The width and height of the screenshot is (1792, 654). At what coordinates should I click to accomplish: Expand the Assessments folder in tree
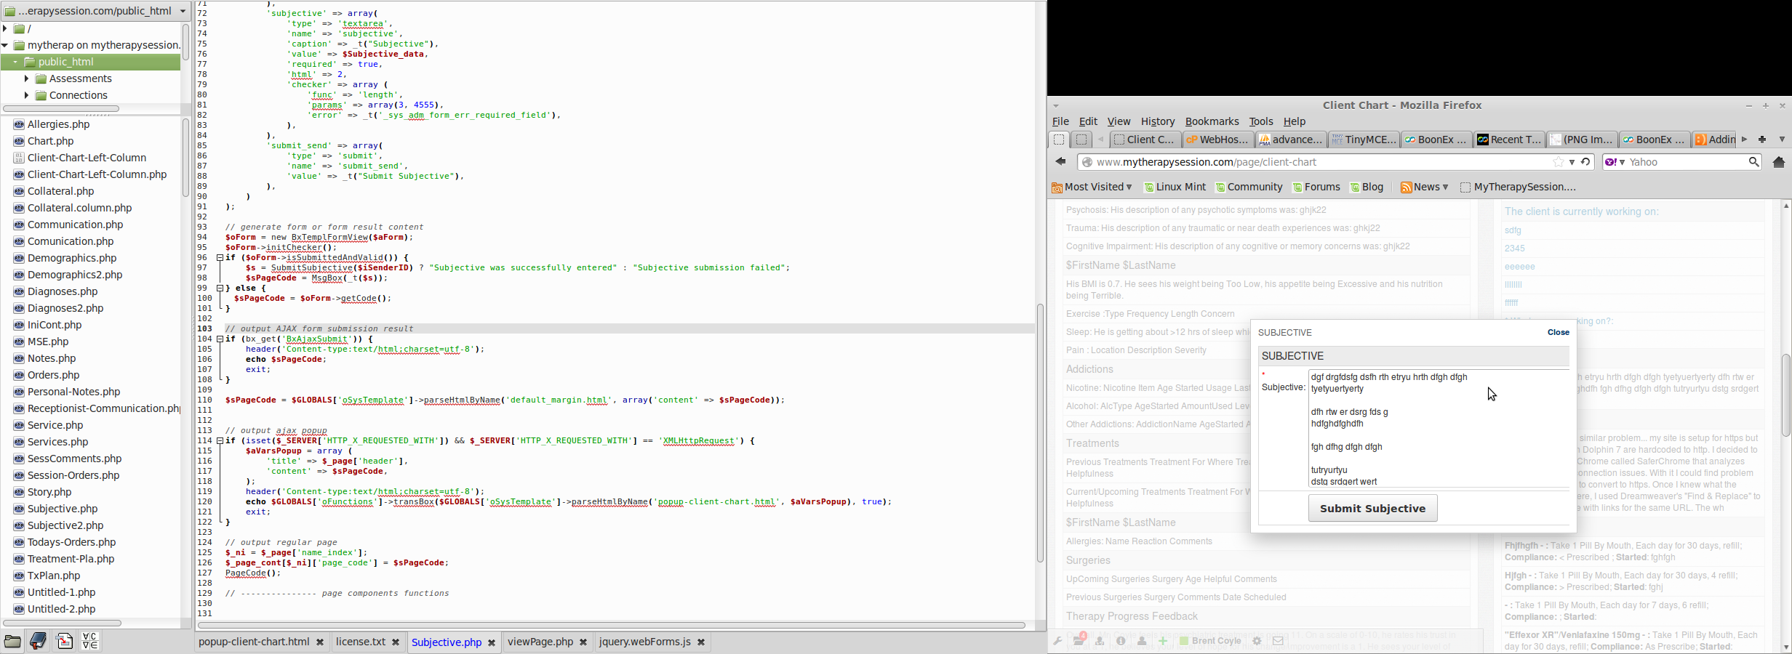(x=26, y=78)
